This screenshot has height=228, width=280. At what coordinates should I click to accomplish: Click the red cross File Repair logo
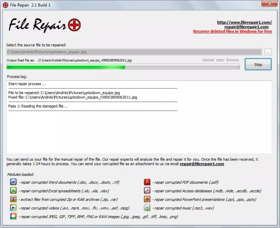click(x=74, y=25)
